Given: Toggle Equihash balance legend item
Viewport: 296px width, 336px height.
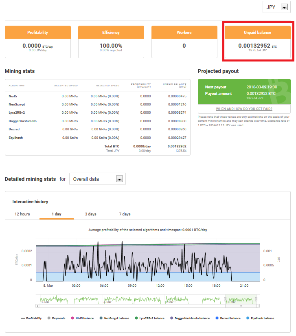Looking at the screenshot, I should click(260, 318).
